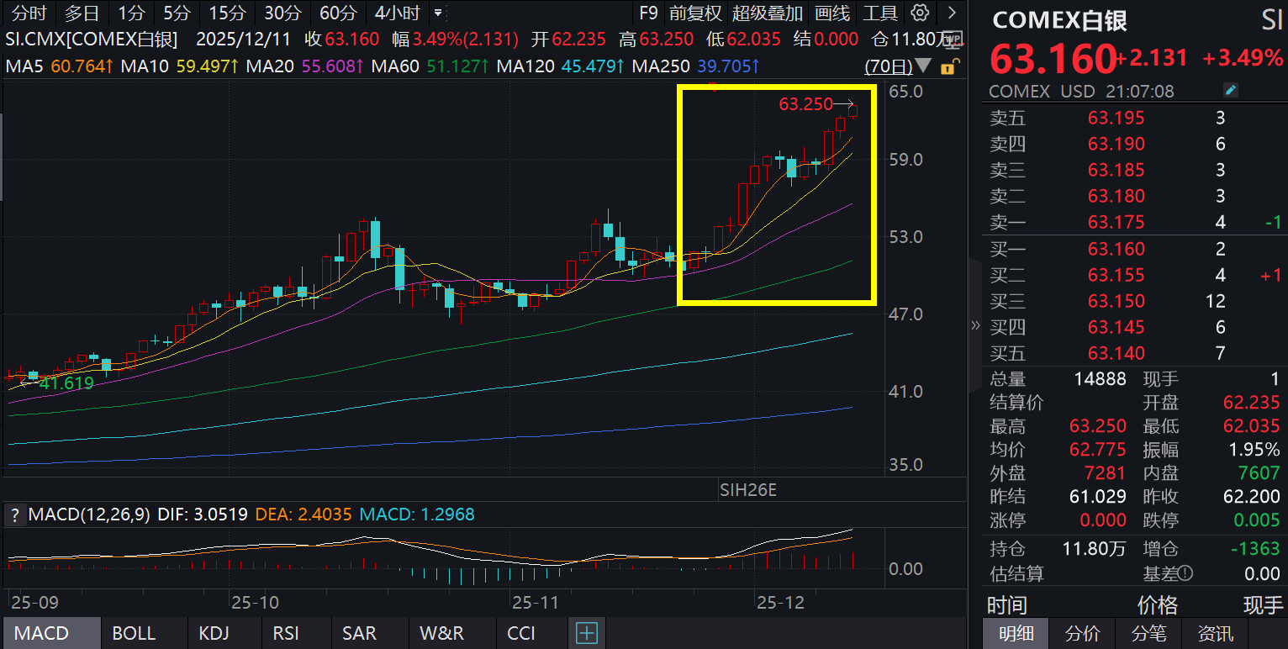The image size is (1288, 649).
Task: Open chart settings gear icon
Action: click(921, 13)
